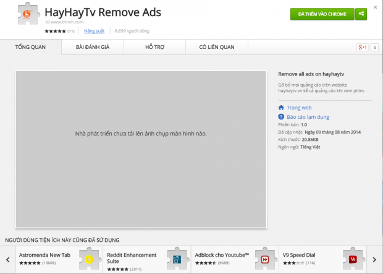Click the V9 Speed Dial icon
The height and width of the screenshot is (274, 383).
(x=353, y=259)
